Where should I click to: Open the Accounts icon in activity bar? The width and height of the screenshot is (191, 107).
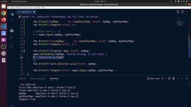[11, 106]
